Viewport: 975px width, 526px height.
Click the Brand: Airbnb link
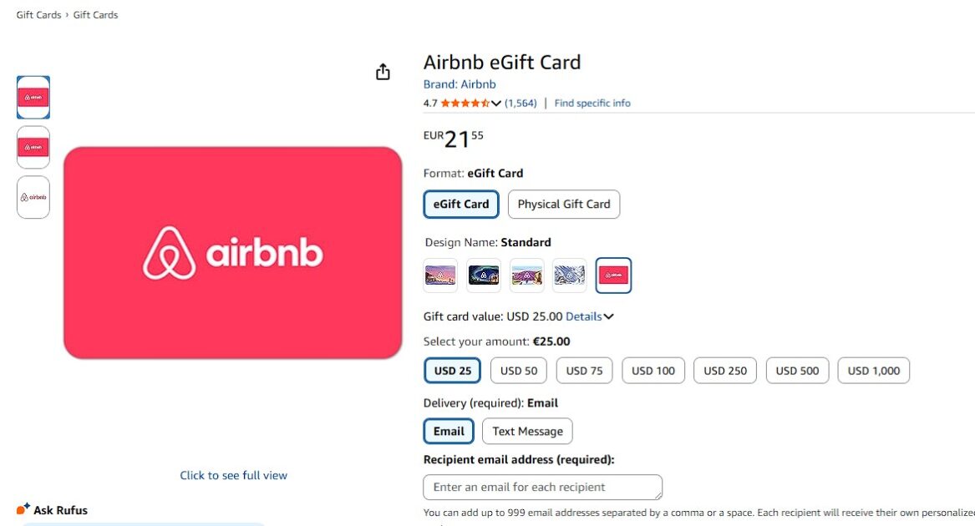pyautogui.click(x=460, y=84)
